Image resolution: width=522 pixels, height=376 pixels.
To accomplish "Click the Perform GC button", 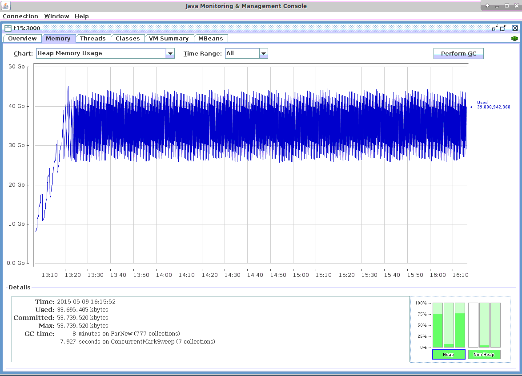I will coord(458,53).
